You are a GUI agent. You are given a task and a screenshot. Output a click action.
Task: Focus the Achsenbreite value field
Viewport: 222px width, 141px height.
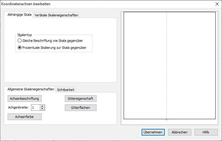coord(35,107)
